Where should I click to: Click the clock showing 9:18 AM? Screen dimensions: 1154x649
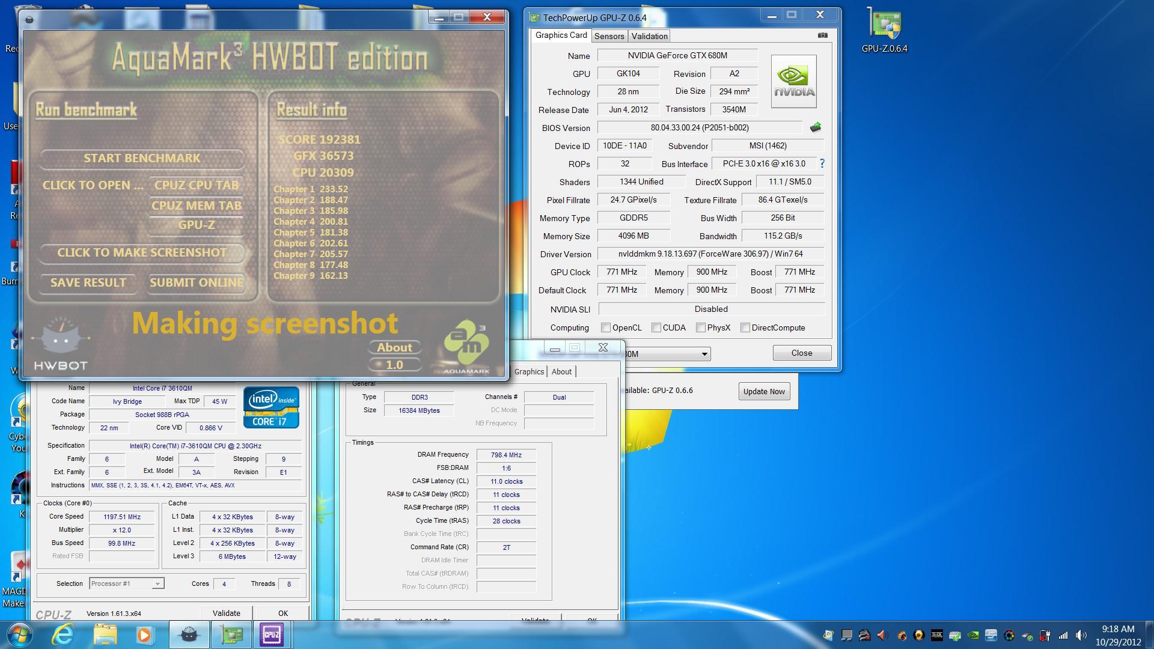point(1118,629)
